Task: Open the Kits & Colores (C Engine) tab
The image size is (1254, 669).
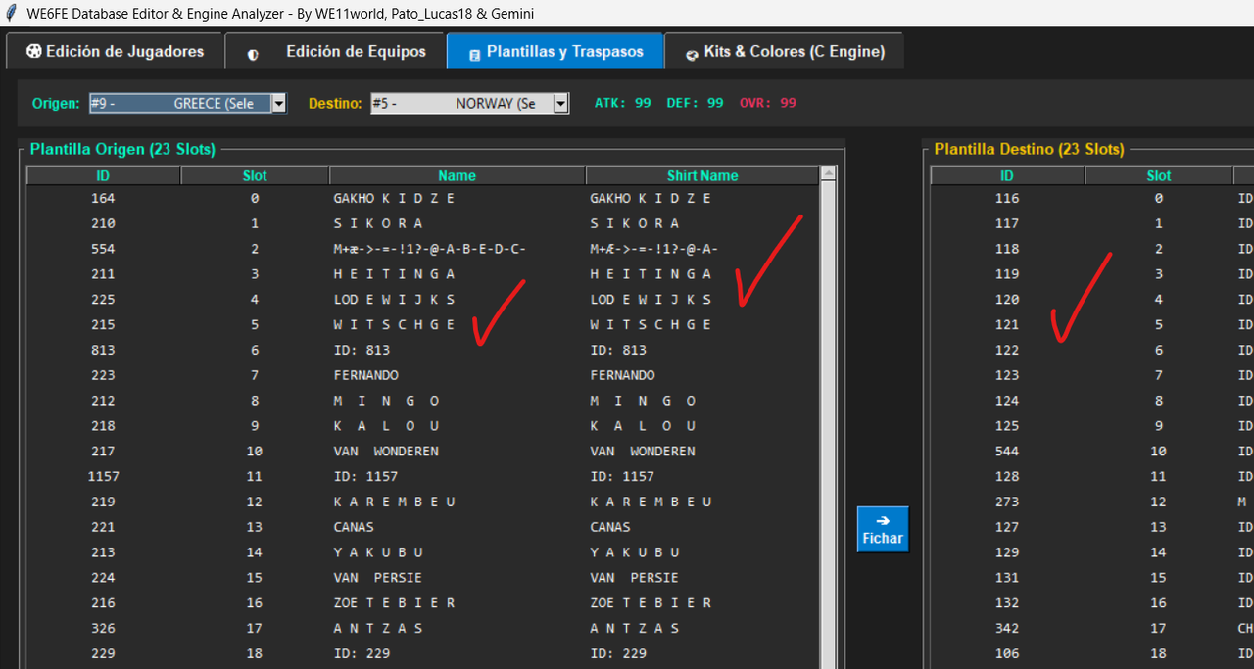Action: (x=784, y=51)
